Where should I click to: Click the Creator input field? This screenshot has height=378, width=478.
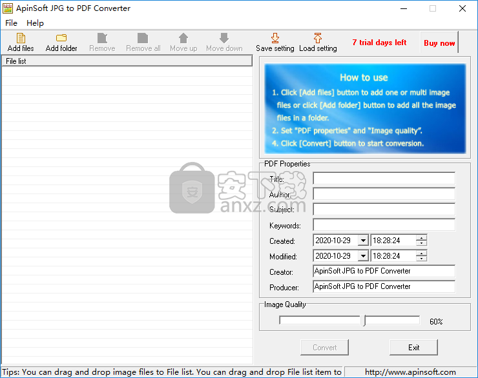pos(384,271)
